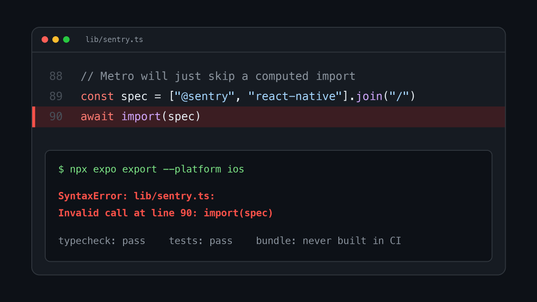Click the red close window dot
The width and height of the screenshot is (537, 302).
point(45,39)
